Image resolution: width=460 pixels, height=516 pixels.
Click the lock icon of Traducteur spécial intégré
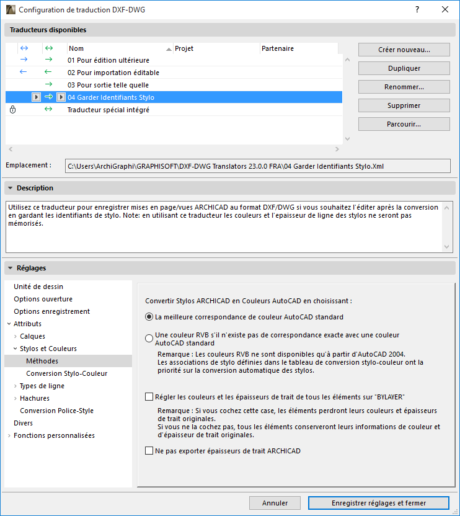point(12,109)
